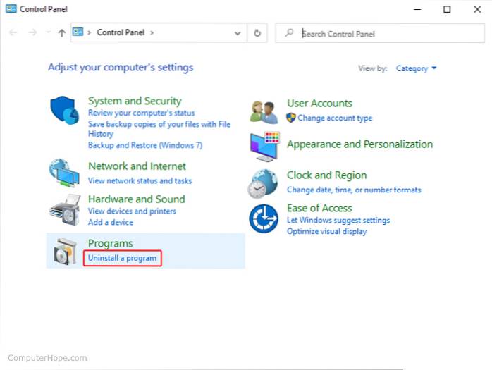The width and height of the screenshot is (492, 370).
Task: Select View devices and printers
Action: (132, 211)
